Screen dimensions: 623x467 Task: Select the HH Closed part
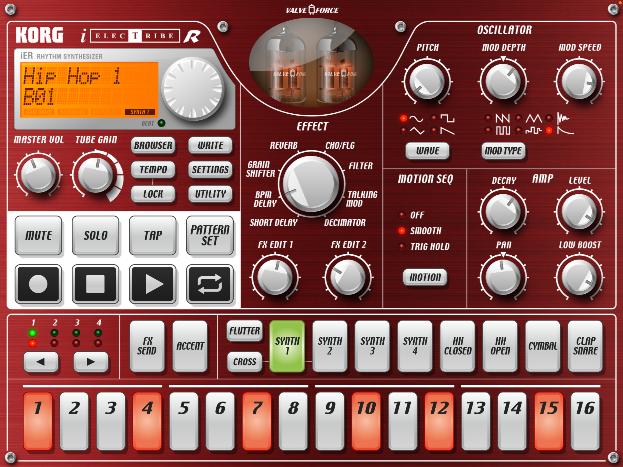[458, 346]
